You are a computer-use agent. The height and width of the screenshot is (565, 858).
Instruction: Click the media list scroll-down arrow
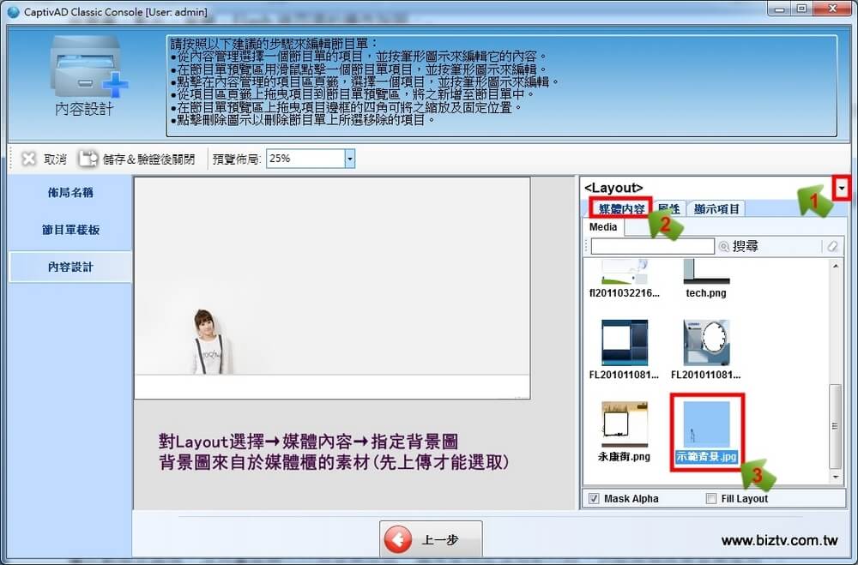pos(837,477)
